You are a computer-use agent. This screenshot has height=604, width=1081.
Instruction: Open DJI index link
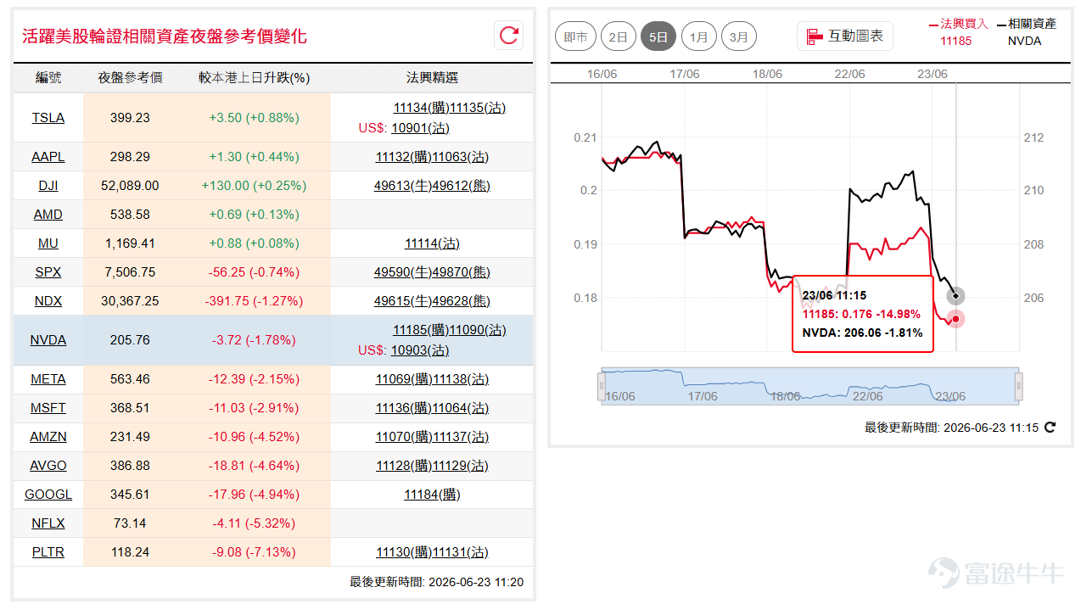pyautogui.click(x=48, y=186)
